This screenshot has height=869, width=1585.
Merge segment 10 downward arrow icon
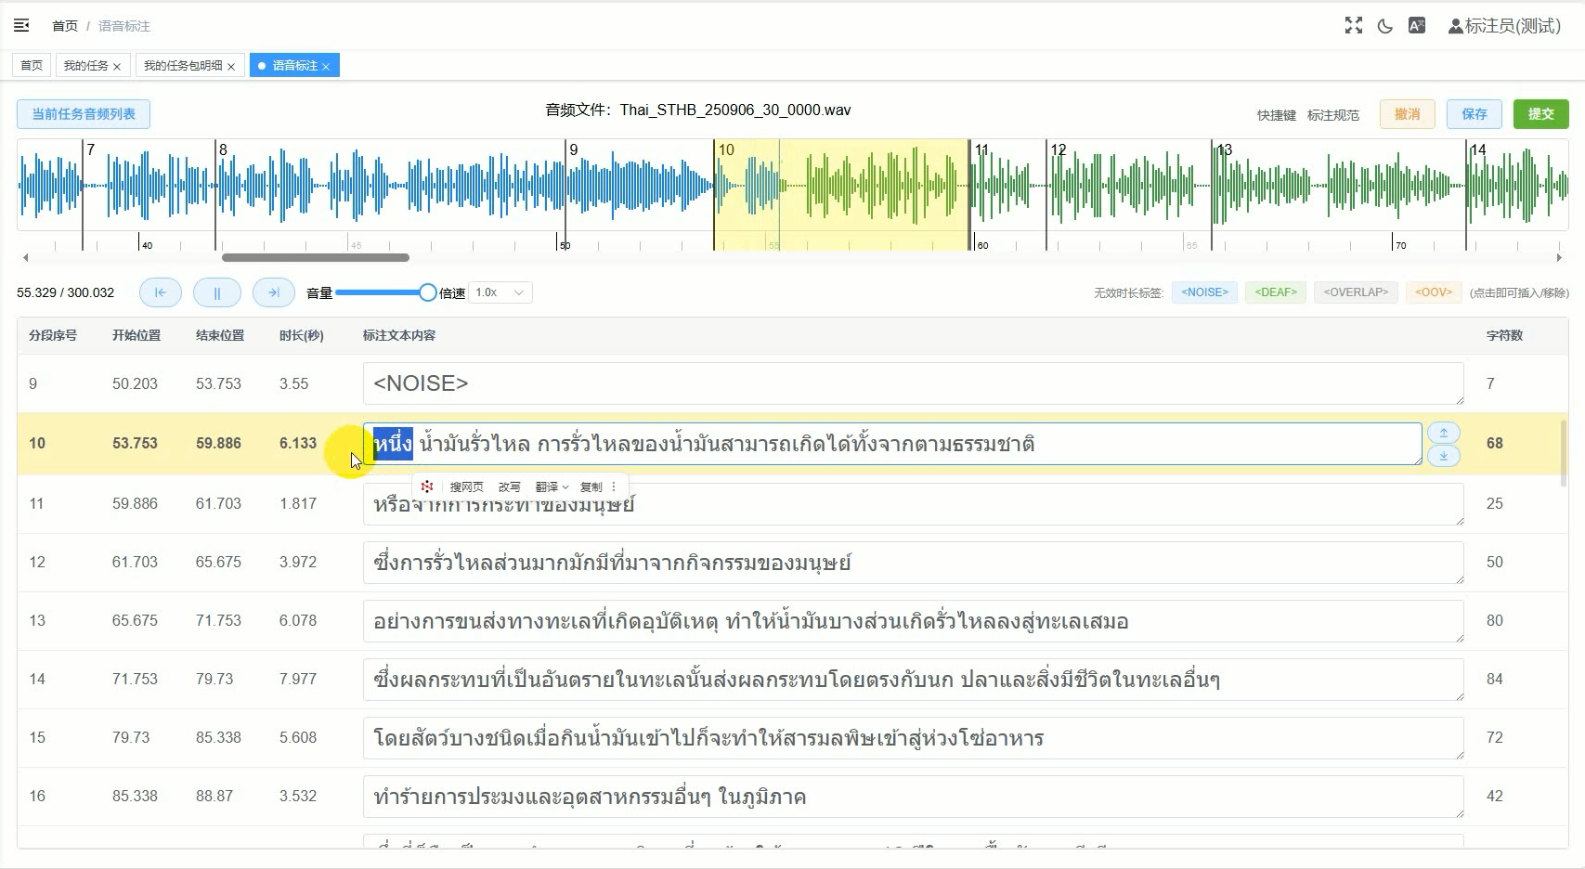(1444, 456)
